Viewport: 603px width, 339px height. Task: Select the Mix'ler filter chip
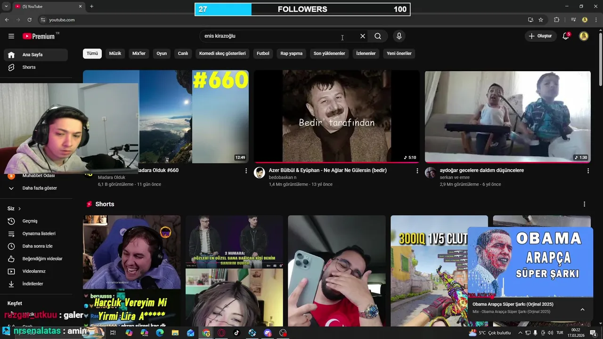tap(139, 53)
